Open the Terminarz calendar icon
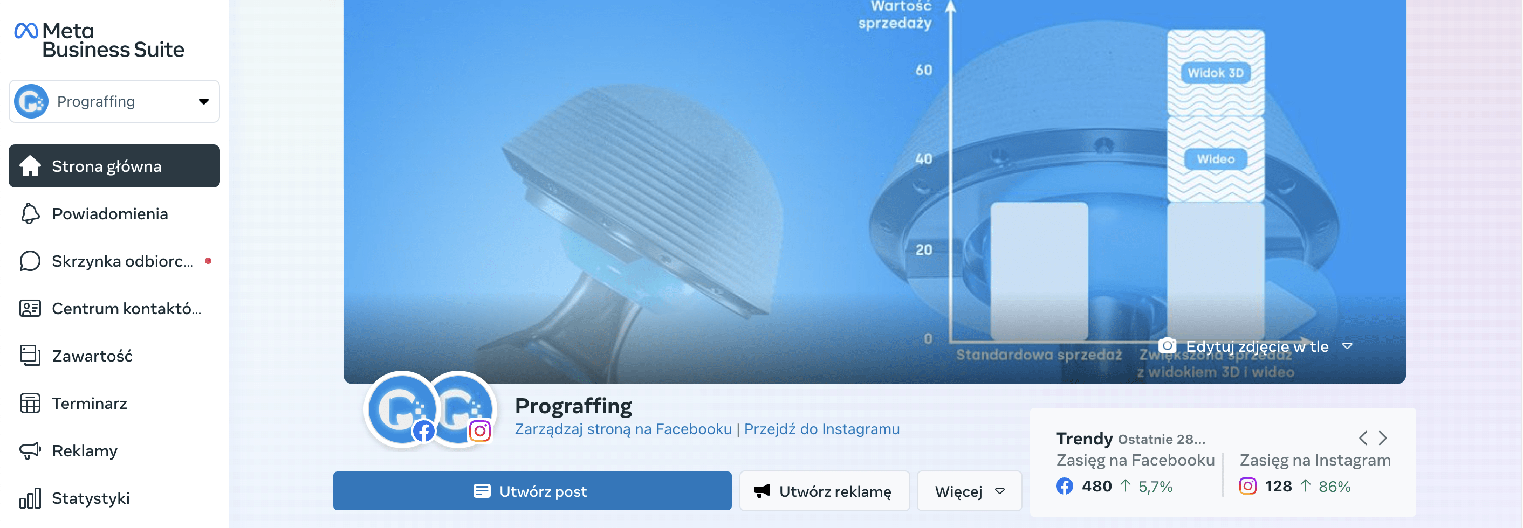 point(30,404)
